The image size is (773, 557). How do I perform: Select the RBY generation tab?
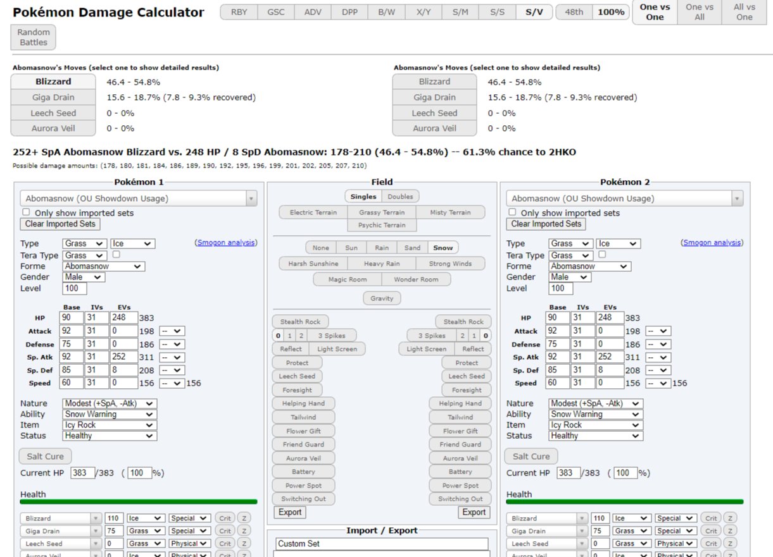[x=239, y=12]
